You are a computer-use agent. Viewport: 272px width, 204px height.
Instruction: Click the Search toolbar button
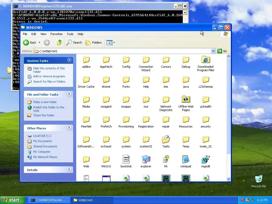click(x=74, y=42)
